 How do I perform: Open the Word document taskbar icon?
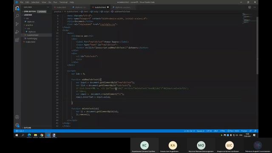(54, 135)
